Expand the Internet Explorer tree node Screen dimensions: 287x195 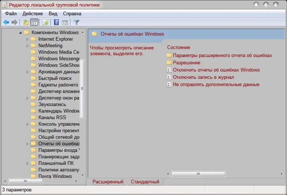27,39
